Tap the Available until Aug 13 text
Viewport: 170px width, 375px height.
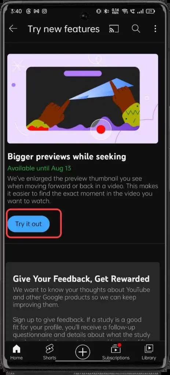point(39,168)
